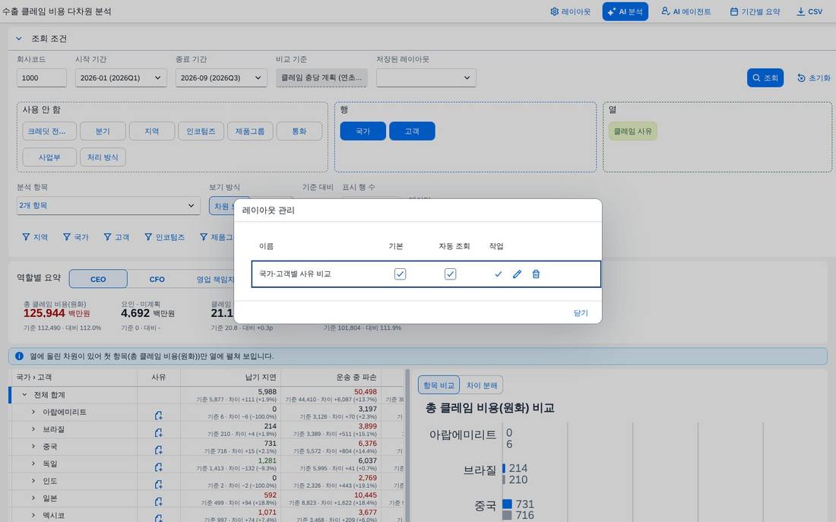Click the 사유 icon in 일본 row
This screenshot has width=836, height=522.
pyautogui.click(x=158, y=501)
